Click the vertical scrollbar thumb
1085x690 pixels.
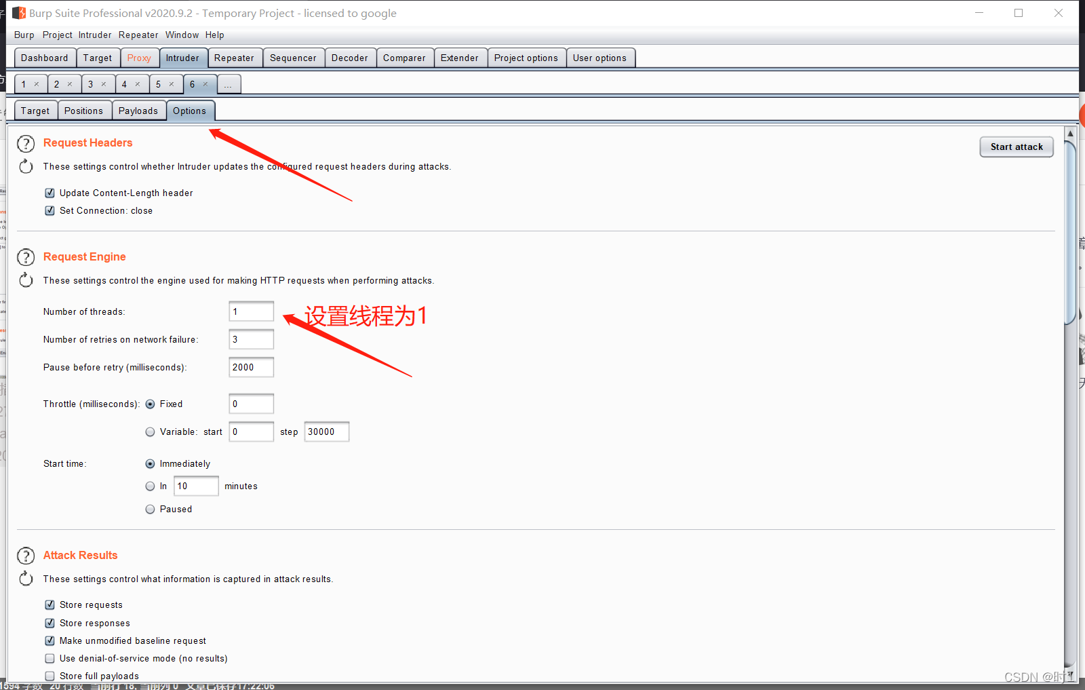(1070, 232)
